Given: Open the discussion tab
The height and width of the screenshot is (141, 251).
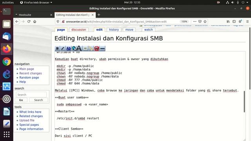Looking at the screenshot, I should tap(78, 30).
